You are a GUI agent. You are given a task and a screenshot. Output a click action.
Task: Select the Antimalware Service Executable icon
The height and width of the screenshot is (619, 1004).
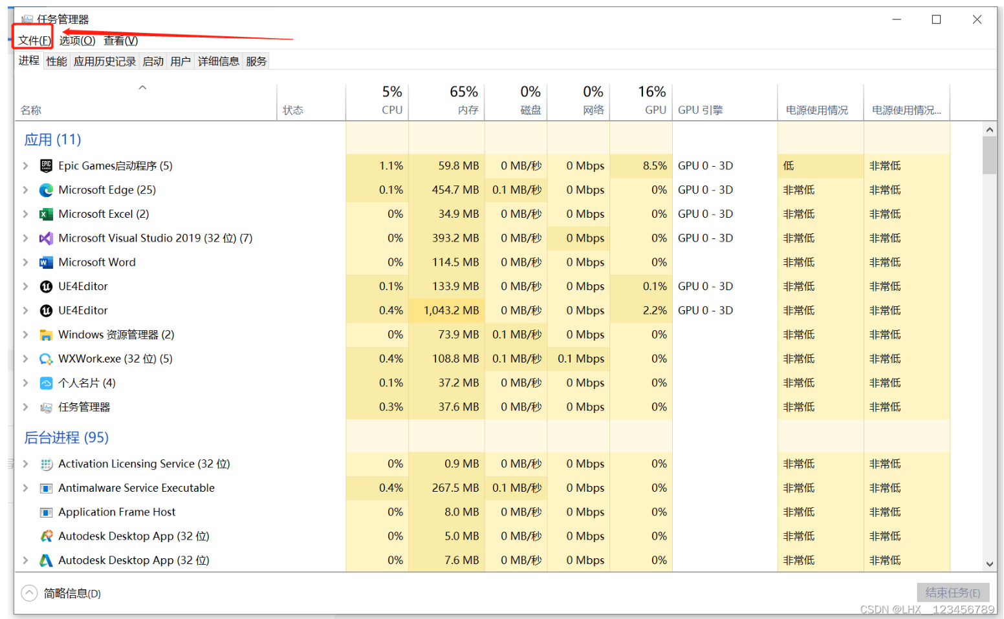click(46, 488)
